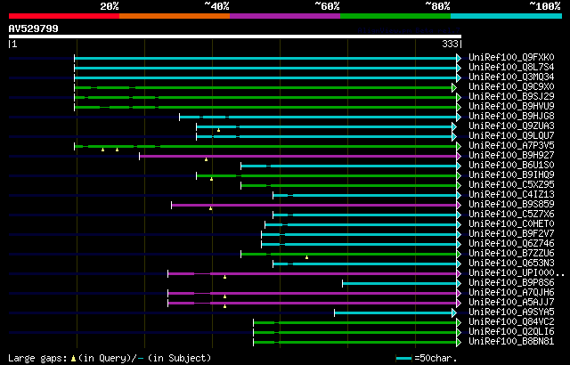Click the purple ~60% identity legend segment
The width and height of the screenshot is (570, 365).
[x=285, y=16]
